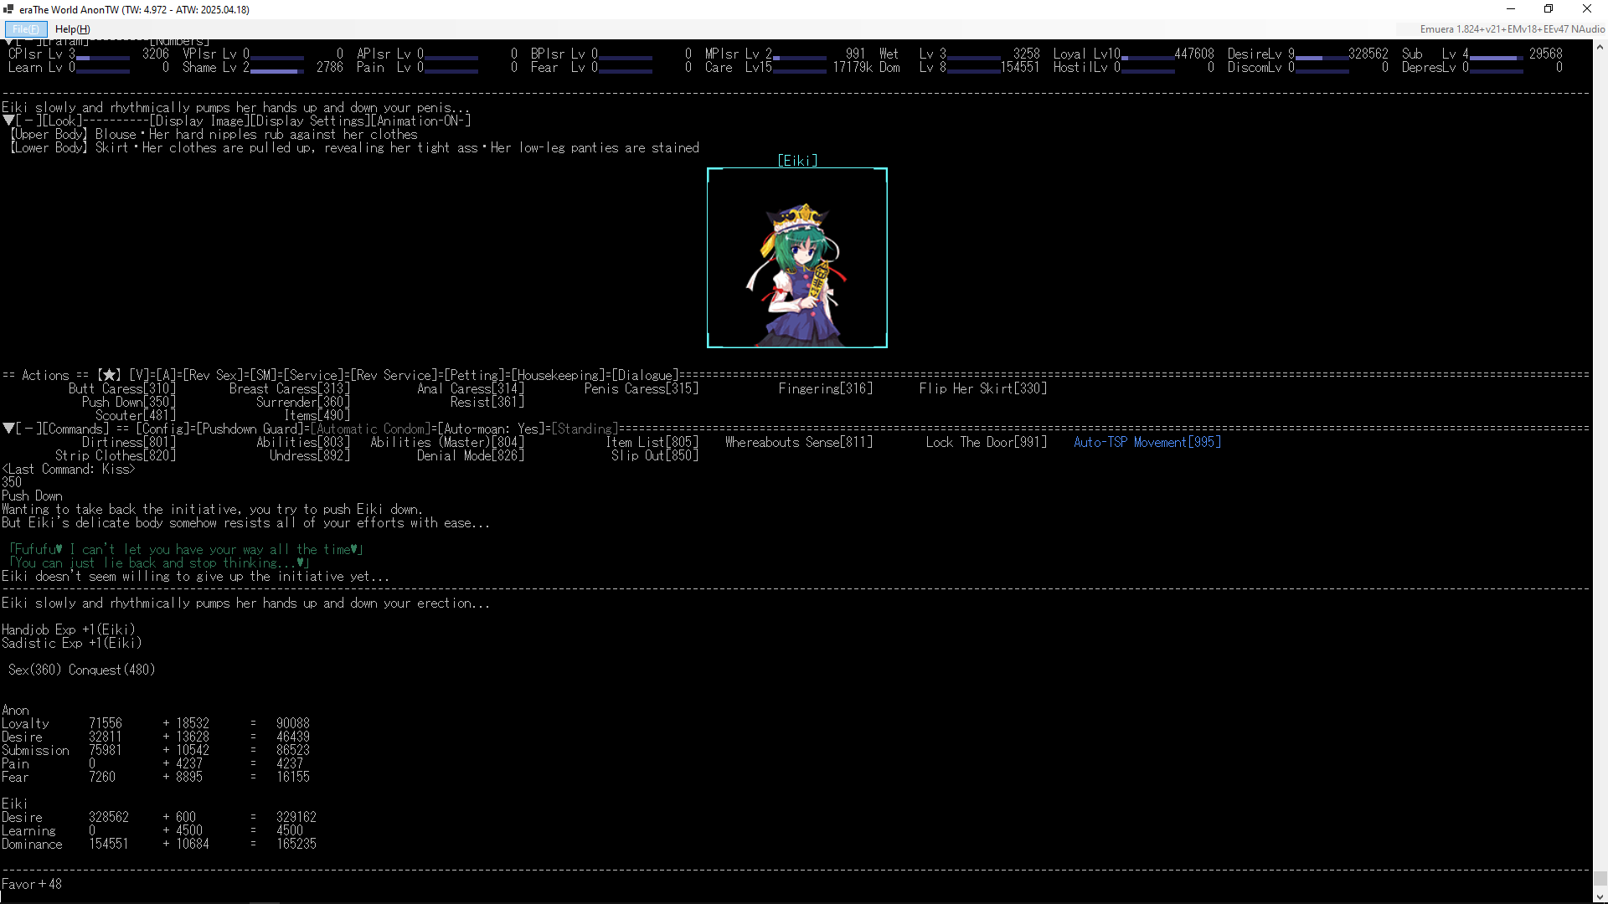1608x904 pixels.
Task: Open the File menu
Action: pos(25,29)
